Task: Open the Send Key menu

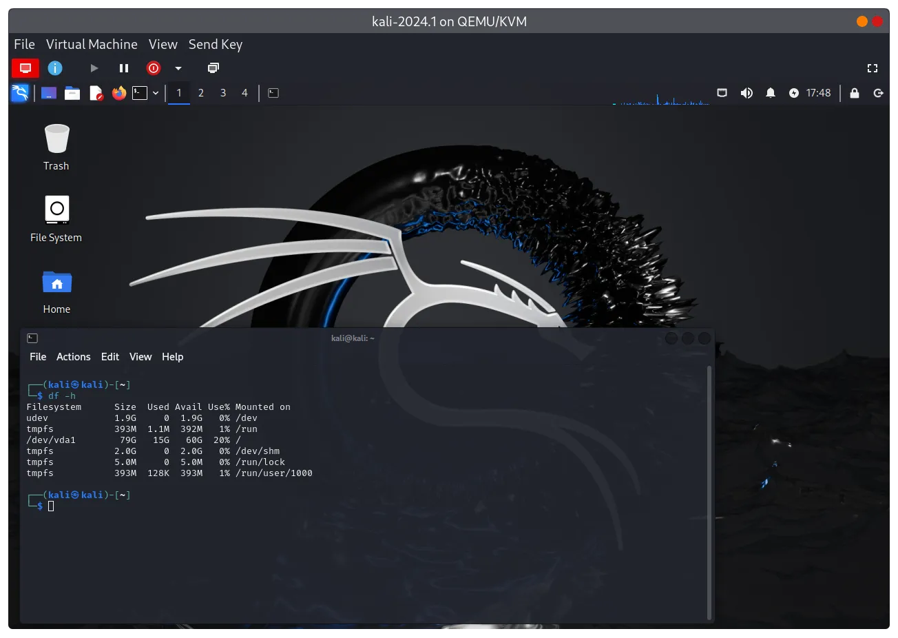Action: coord(216,44)
